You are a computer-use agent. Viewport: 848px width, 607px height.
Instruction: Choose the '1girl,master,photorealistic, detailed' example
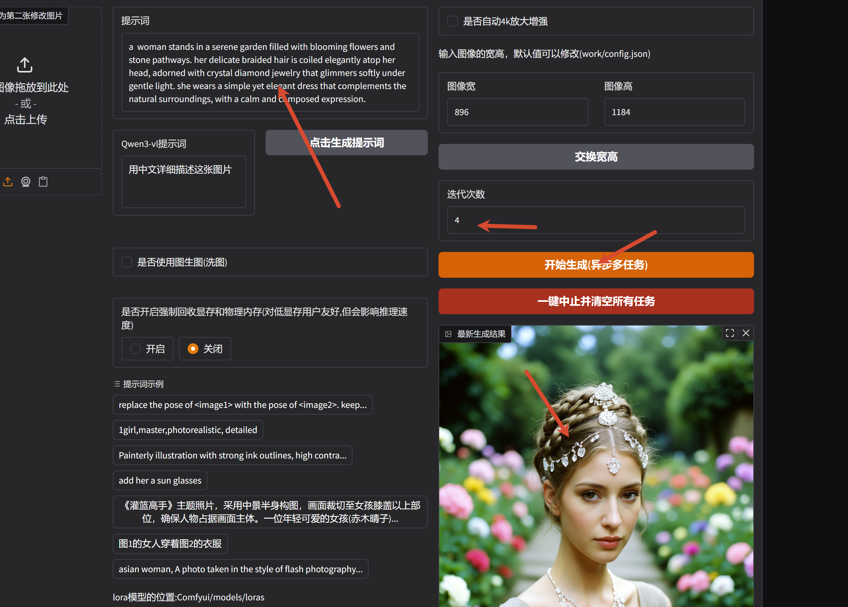coord(188,430)
